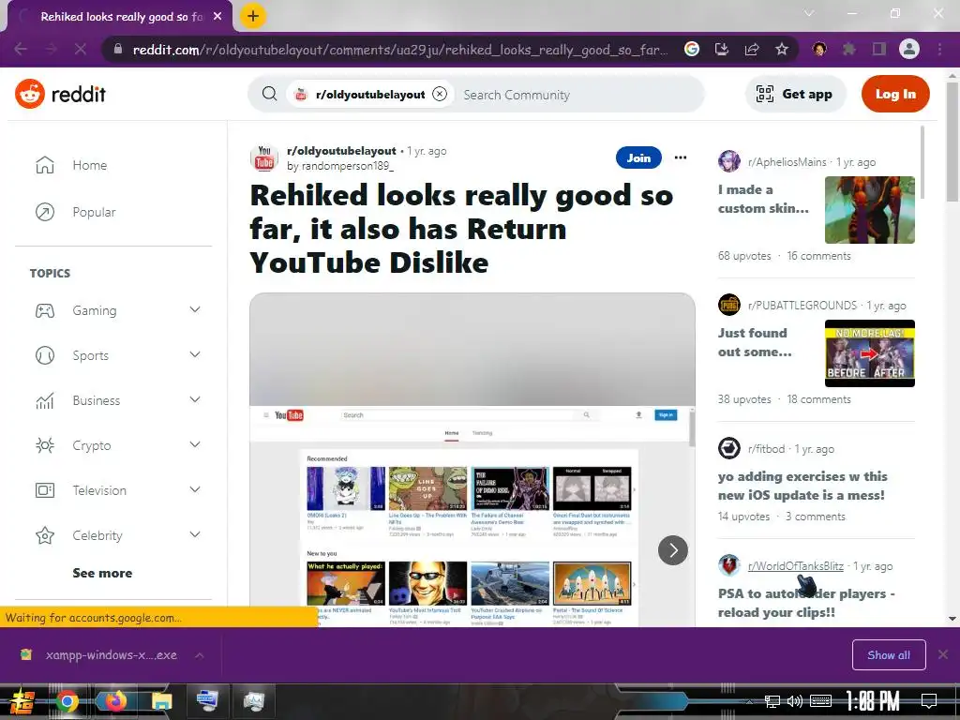Click the Crypto sun icon
The height and width of the screenshot is (720, 960).
45,445
